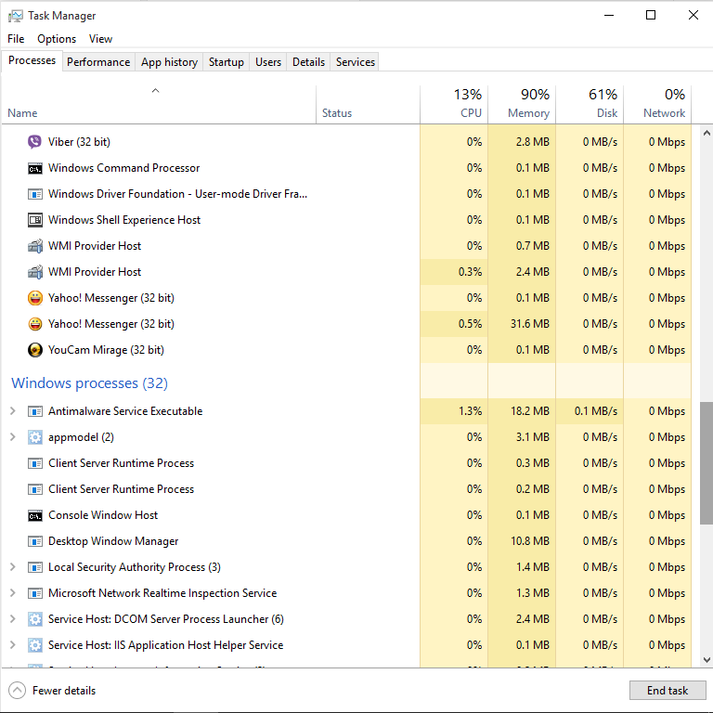Click the first WMI Provider Host icon
The width and height of the screenshot is (713, 713).
click(35, 246)
